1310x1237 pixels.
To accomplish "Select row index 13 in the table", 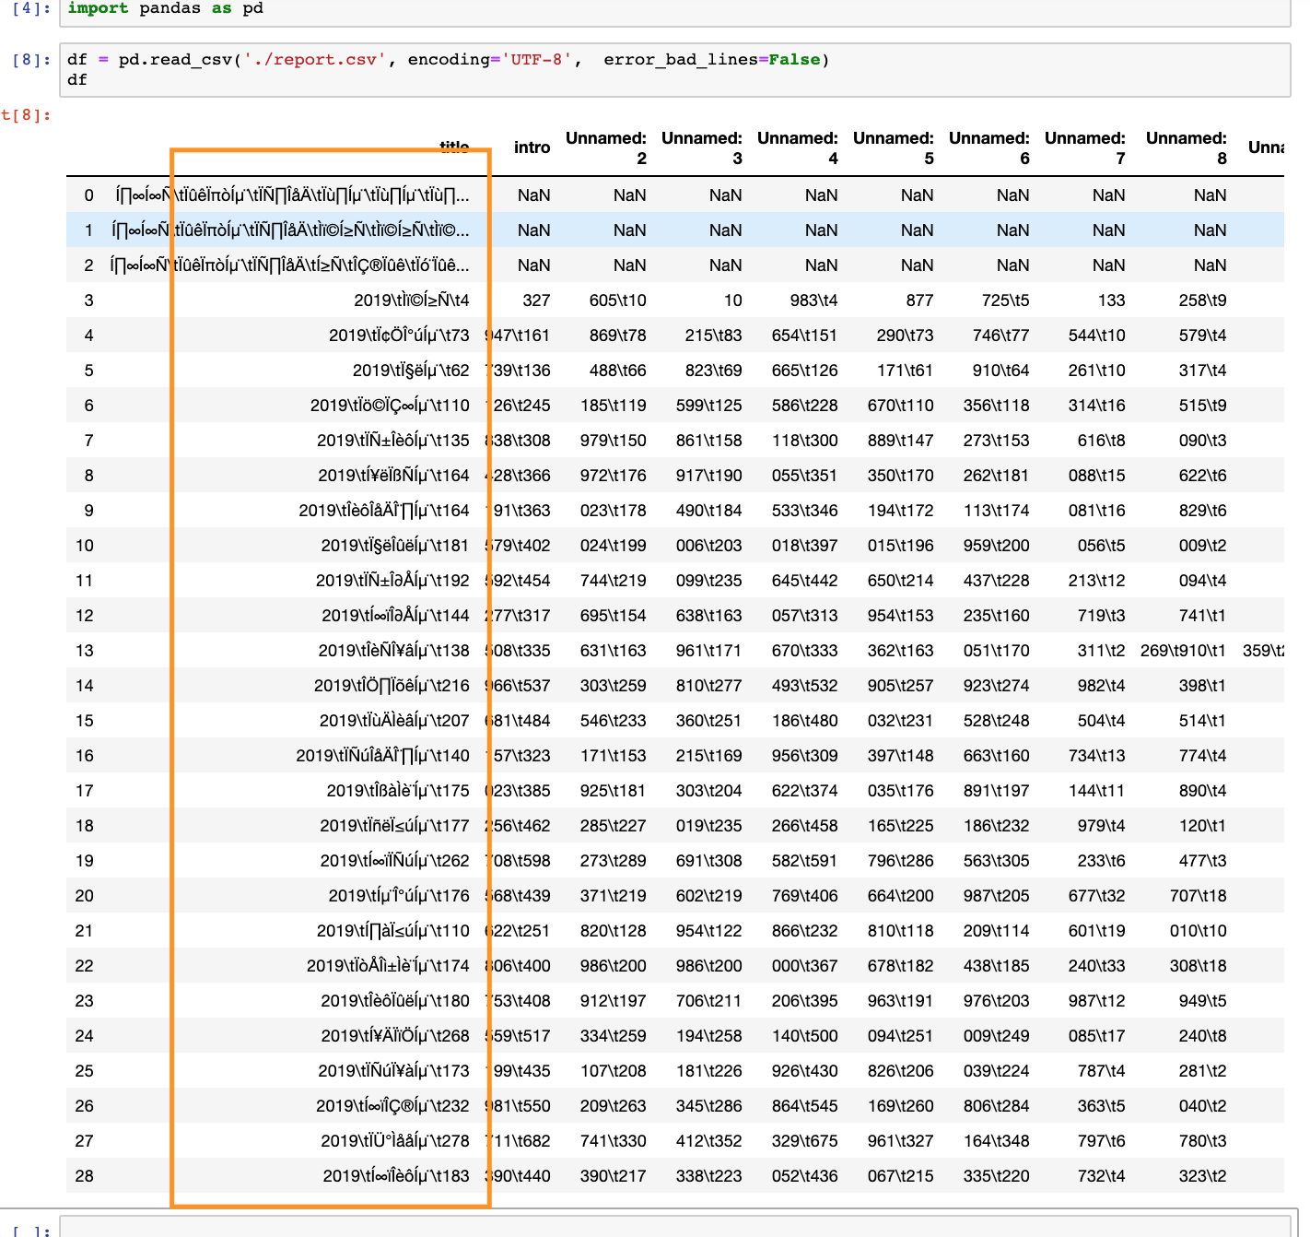I will (85, 651).
